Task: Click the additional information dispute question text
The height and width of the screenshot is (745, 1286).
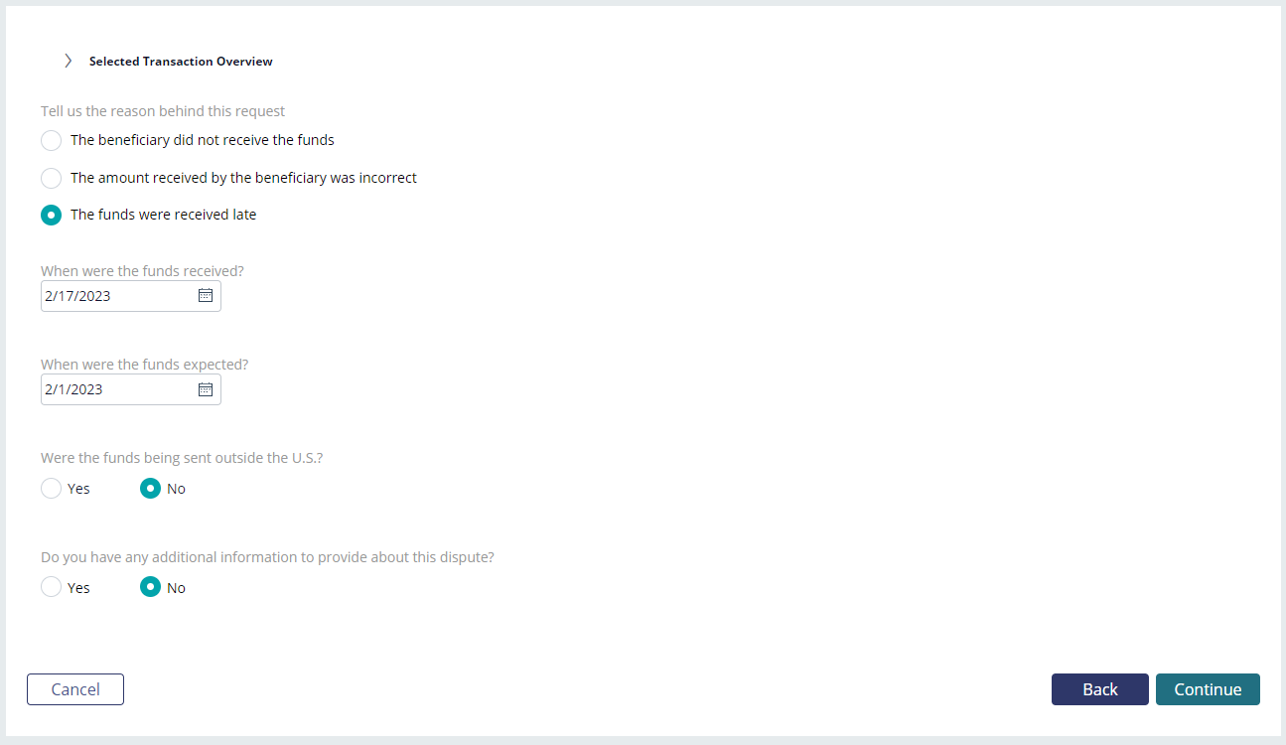Action: pyautogui.click(x=267, y=557)
